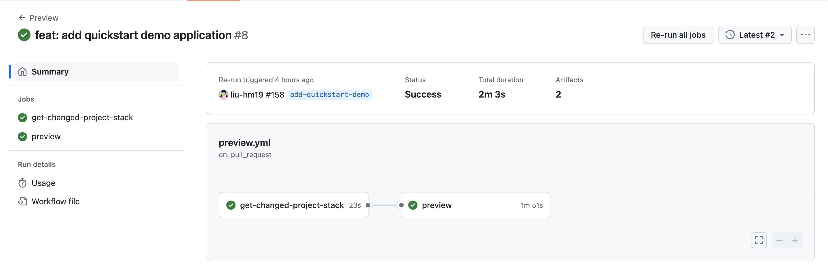This screenshot has width=828, height=267.
Task: Click the check icon beside the preview job
Action: point(22,136)
